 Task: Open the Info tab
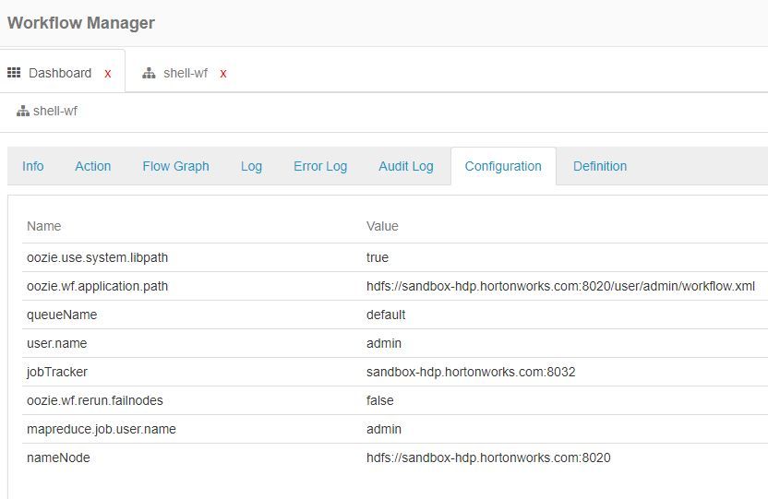(33, 166)
